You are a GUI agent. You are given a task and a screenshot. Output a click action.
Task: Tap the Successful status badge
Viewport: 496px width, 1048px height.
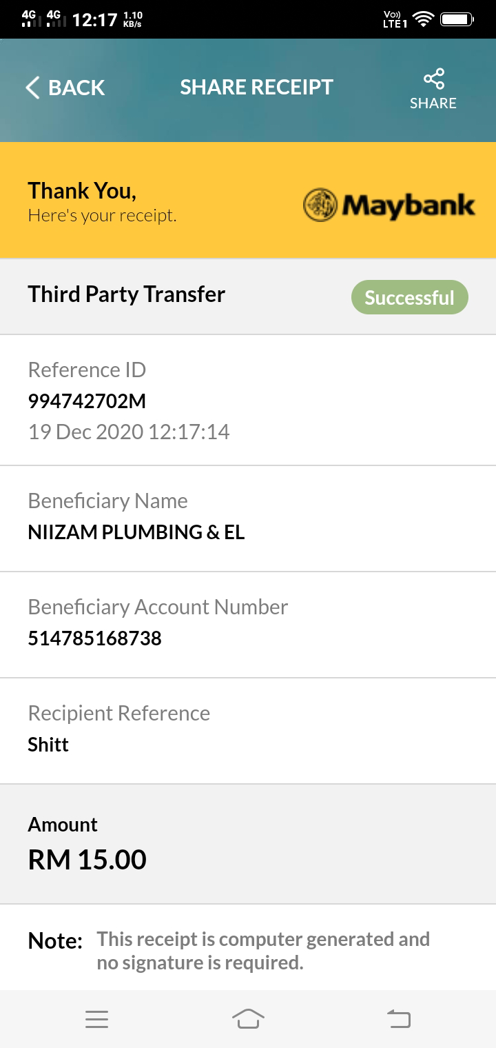(x=410, y=298)
